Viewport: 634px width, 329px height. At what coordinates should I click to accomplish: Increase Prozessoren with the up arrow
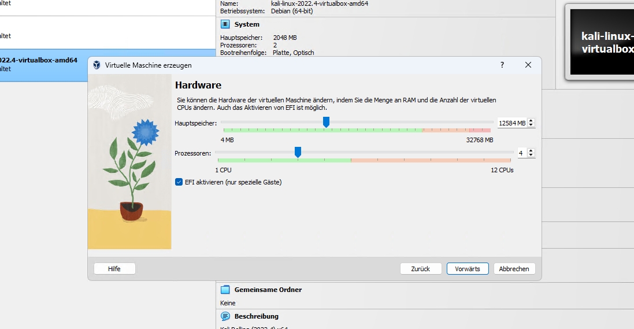pos(531,150)
